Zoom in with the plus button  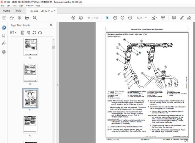[130, 18]
